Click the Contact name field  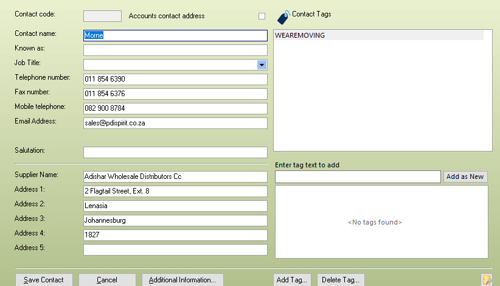(x=175, y=36)
